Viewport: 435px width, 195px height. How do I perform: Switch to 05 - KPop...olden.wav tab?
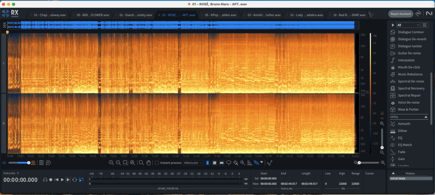220,15
